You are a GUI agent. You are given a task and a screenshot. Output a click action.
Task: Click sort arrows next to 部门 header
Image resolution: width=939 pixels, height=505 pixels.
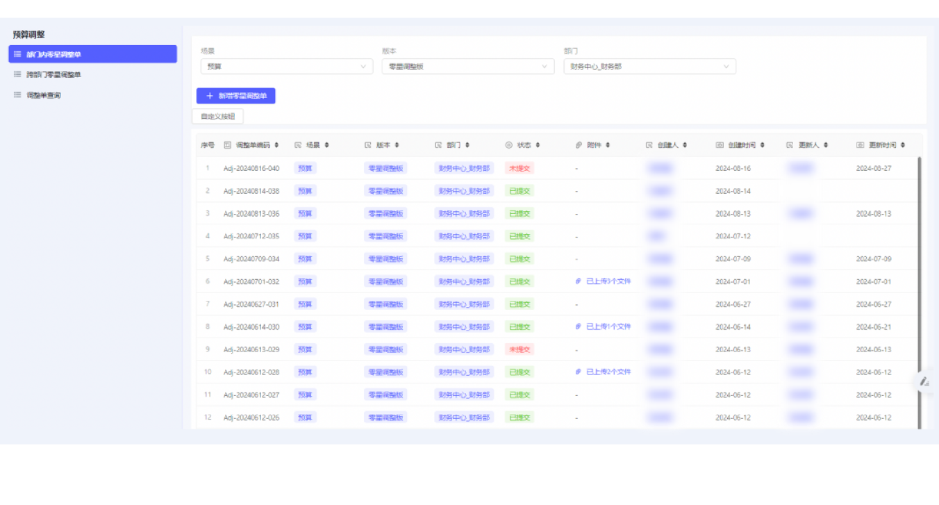click(467, 145)
